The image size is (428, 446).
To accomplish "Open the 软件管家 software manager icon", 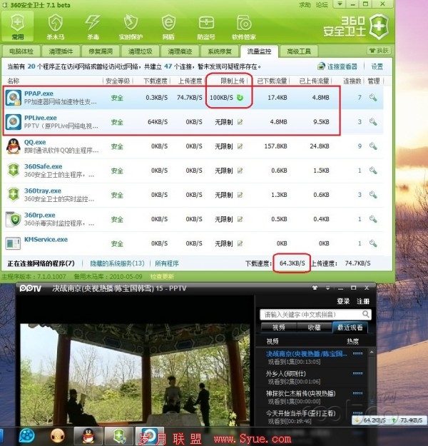I will tap(244, 27).
